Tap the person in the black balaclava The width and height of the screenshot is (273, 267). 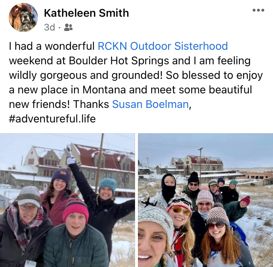point(169,187)
